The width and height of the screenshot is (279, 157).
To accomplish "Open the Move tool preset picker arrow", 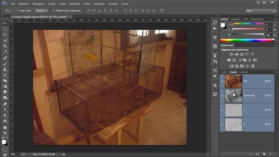I will pyautogui.click(x=12, y=11).
